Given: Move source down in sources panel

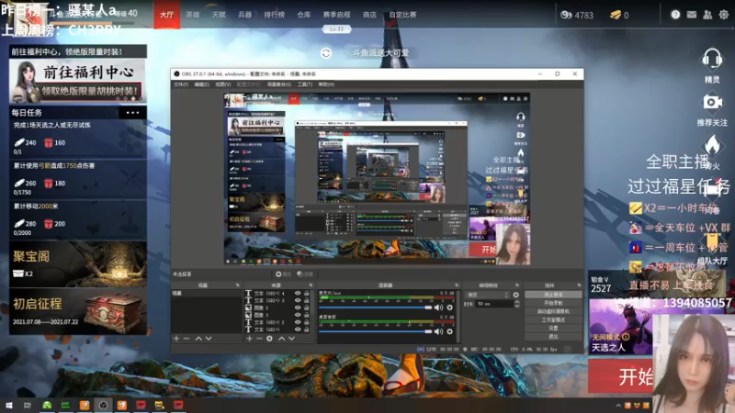Looking at the screenshot, I should [291, 338].
